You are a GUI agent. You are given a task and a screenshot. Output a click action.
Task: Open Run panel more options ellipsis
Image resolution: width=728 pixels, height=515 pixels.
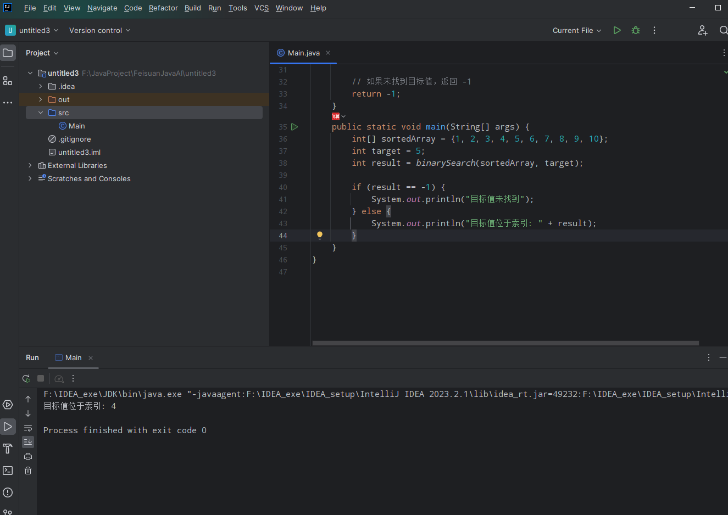coord(73,378)
